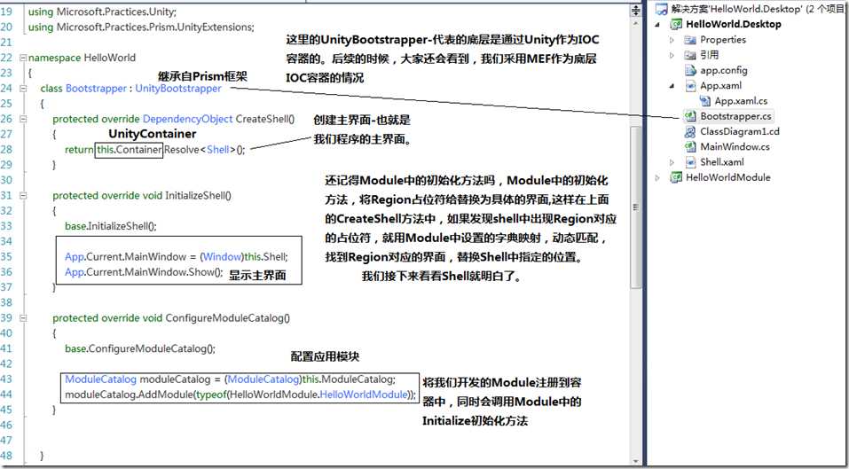Viewport: 849px width, 469px height.
Task: Click line number 21 in margin
Action: 6,42
